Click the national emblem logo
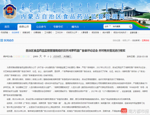The height and width of the screenshot is (115, 150). pos(10,11)
